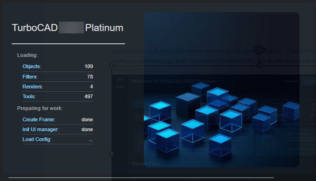Click the glowing wireframe cube in the splash art
Image resolution: width=316 pixels, height=181 pixels.
click(x=231, y=121)
